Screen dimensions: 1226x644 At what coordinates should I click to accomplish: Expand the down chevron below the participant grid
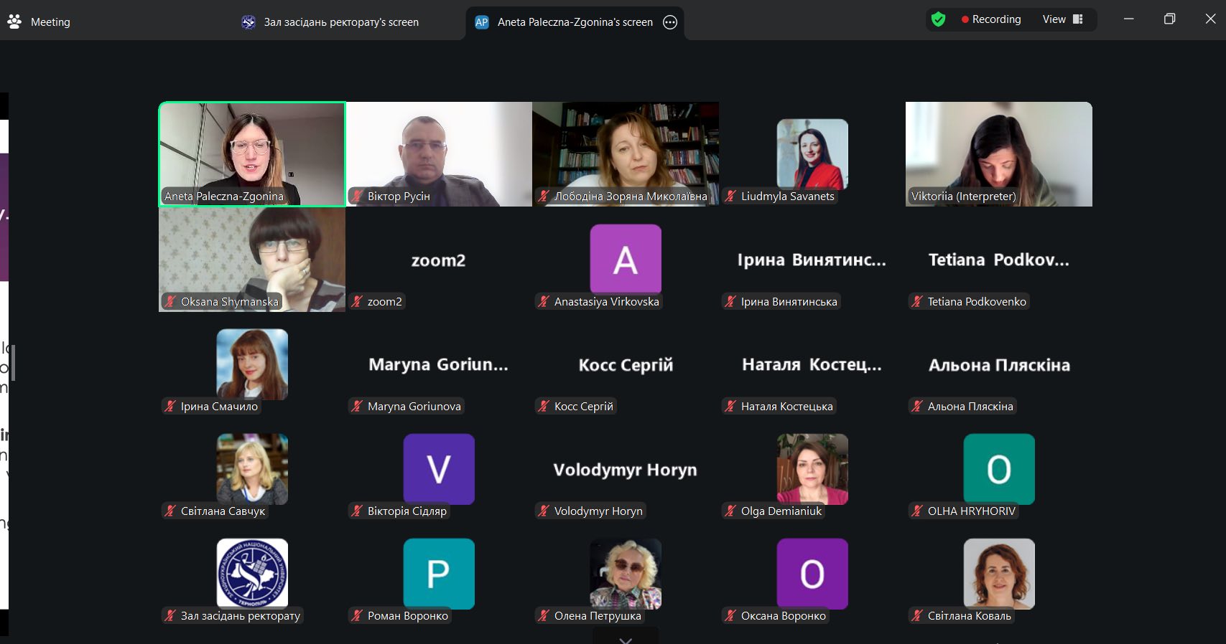626,639
